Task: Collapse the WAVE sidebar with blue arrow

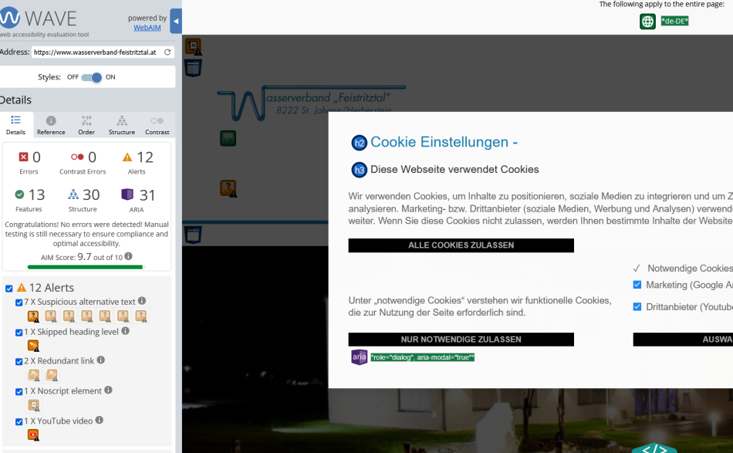Action: (x=176, y=21)
